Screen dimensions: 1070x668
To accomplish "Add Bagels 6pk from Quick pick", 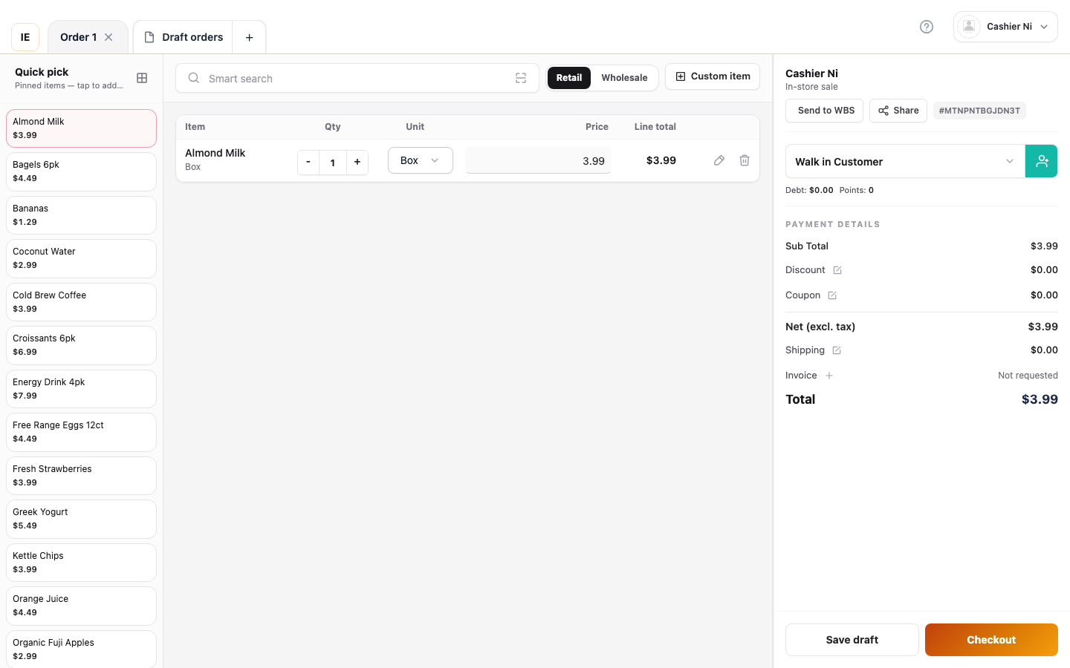I will pyautogui.click(x=81, y=171).
